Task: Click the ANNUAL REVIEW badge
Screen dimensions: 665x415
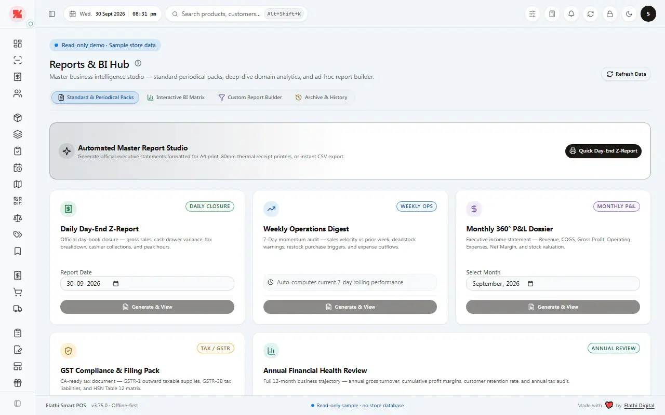Action: 614,349
